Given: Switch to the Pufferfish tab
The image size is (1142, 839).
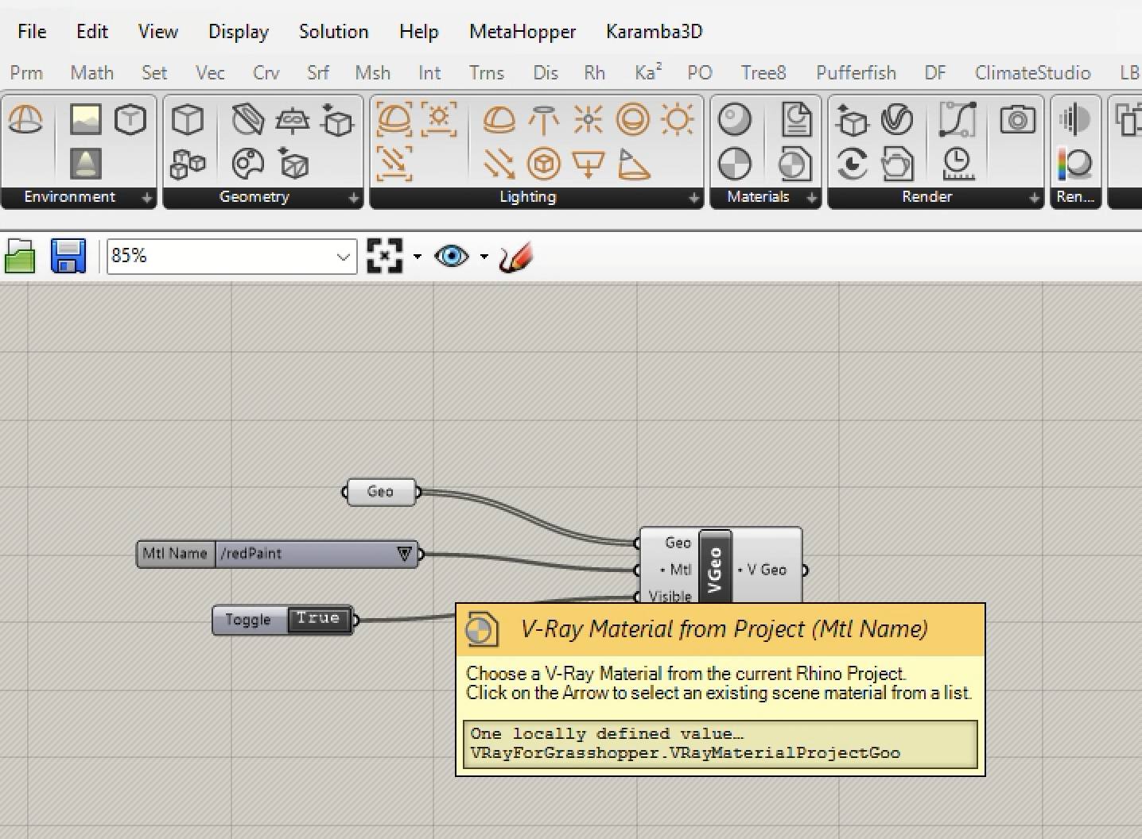Looking at the screenshot, I should point(856,73).
